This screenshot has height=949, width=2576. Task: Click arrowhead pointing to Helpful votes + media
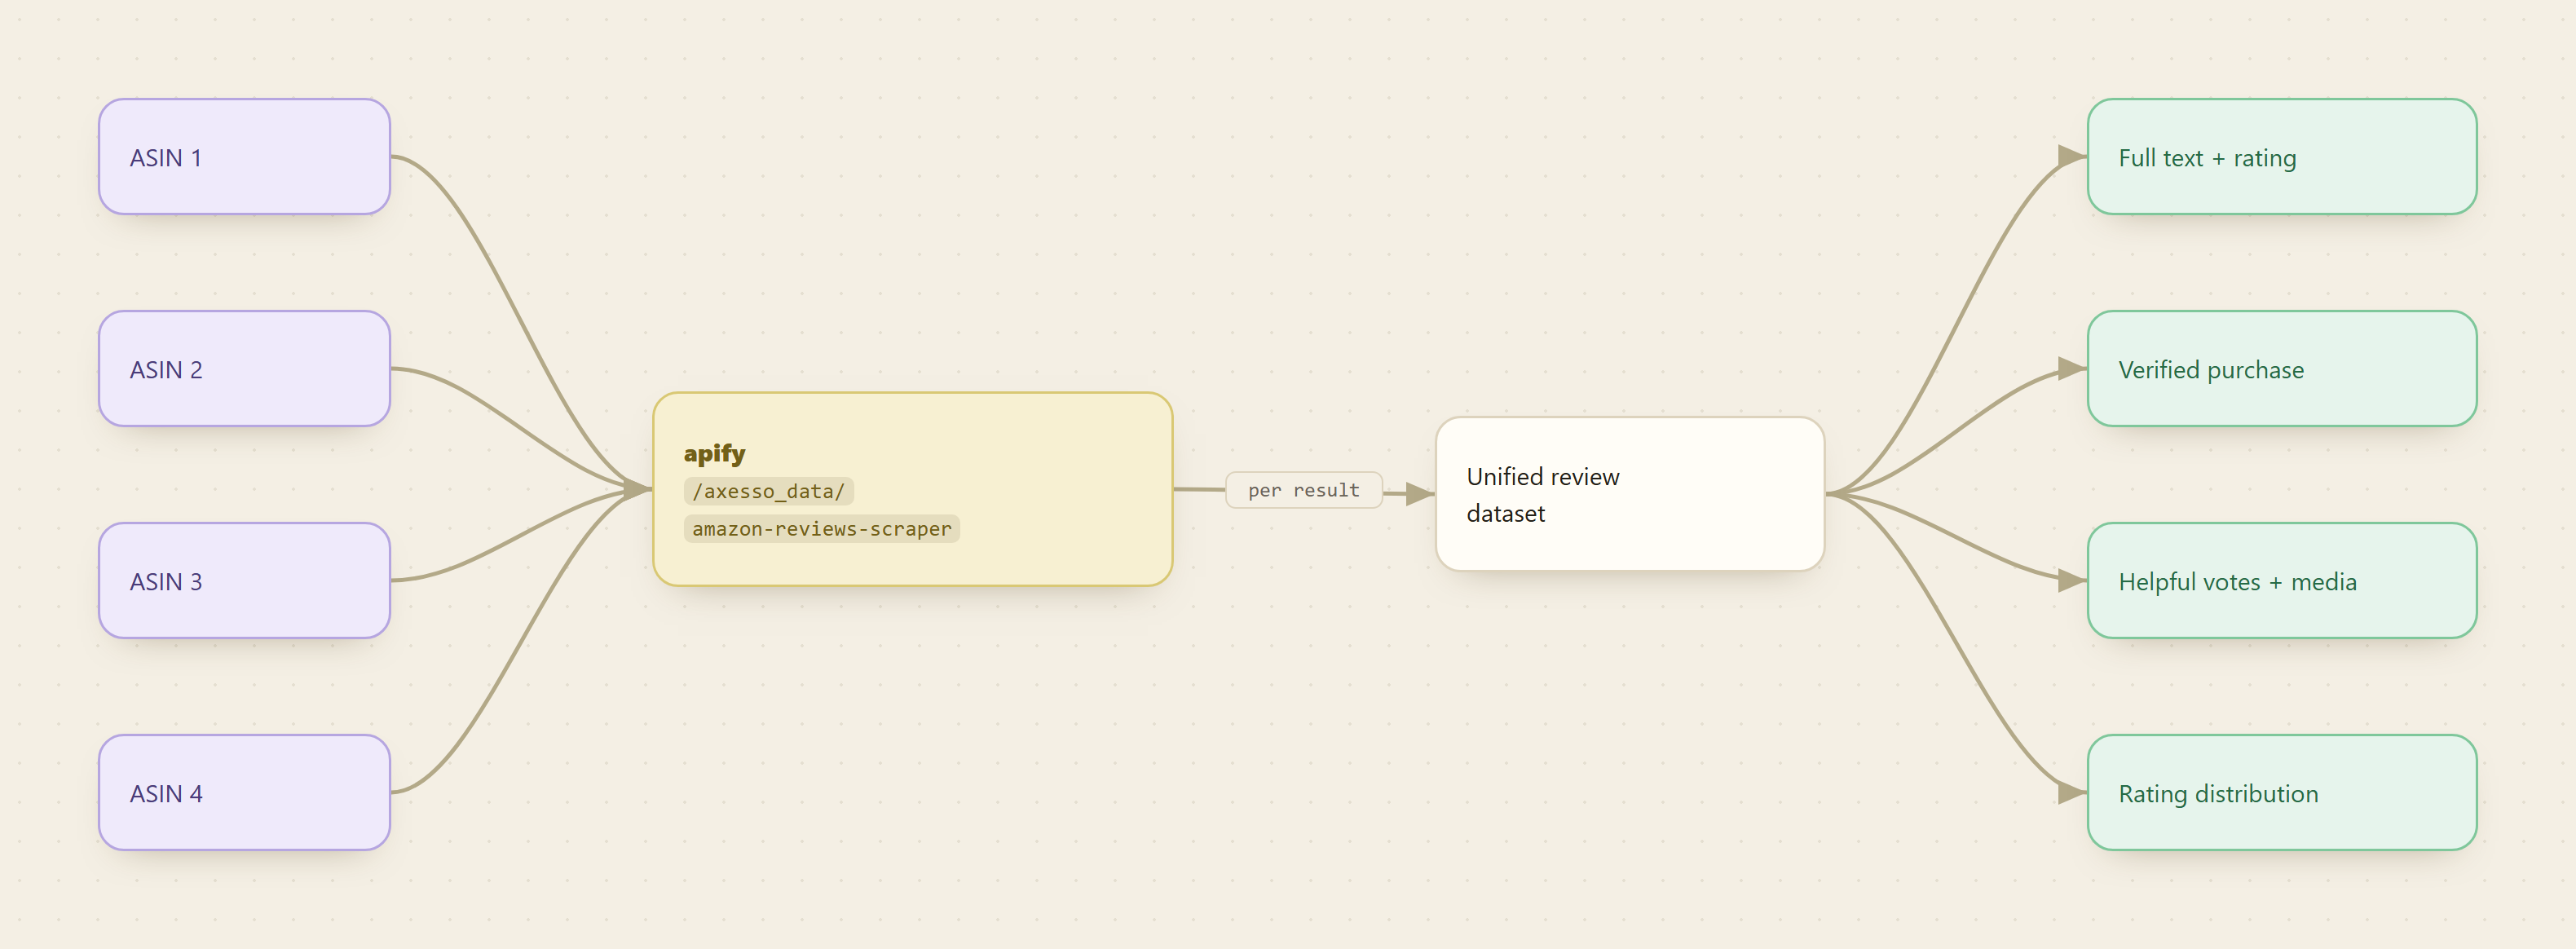2072,581
